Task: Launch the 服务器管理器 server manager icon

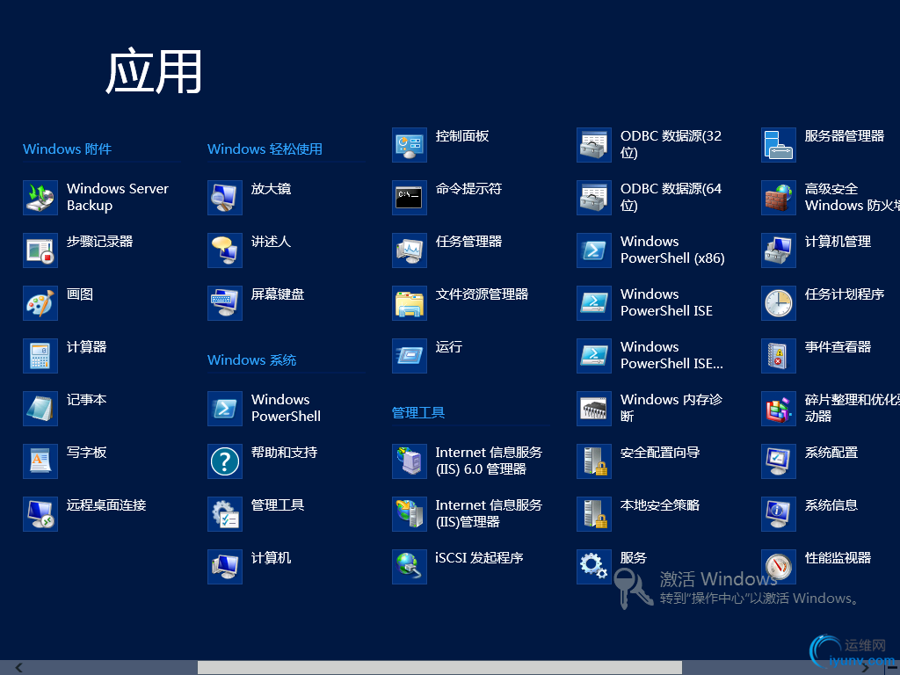Action: tap(779, 145)
